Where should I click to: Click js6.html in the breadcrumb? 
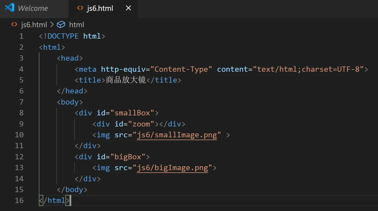coord(34,25)
